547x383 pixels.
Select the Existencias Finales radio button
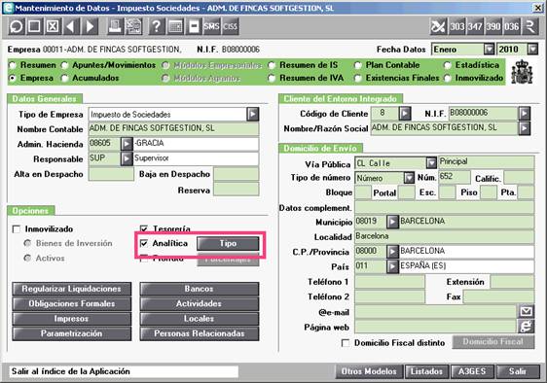click(x=357, y=79)
